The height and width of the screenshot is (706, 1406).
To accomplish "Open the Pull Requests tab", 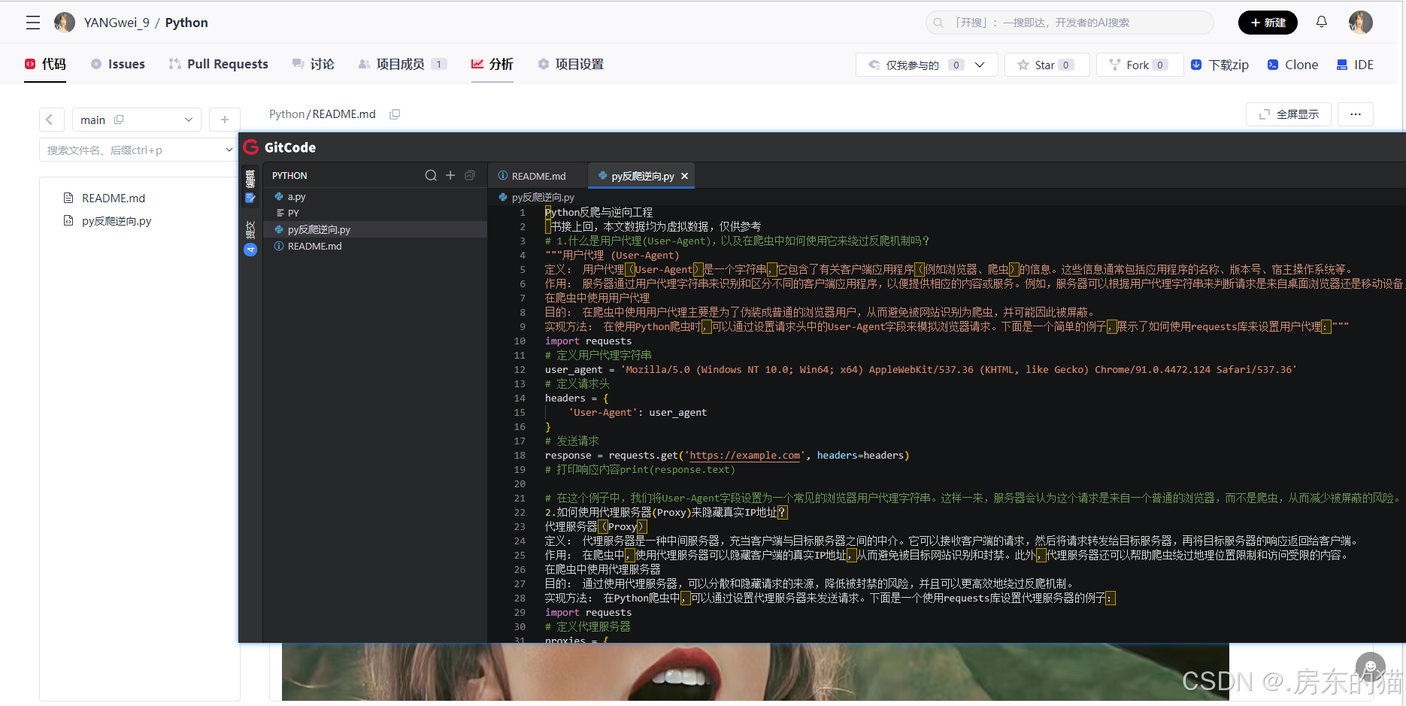I will [x=218, y=65].
